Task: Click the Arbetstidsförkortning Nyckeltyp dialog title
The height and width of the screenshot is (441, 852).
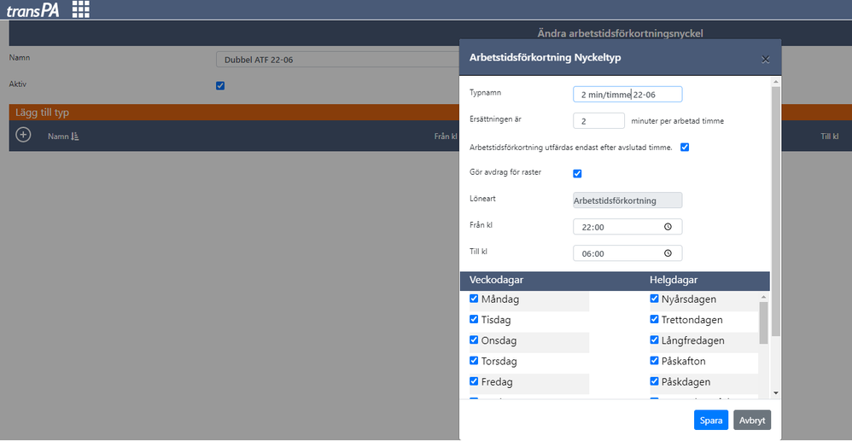Action: (x=545, y=59)
